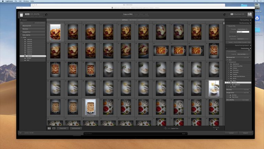Click the Import button
The image size is (264, 149).
click(x=245, y=133)
